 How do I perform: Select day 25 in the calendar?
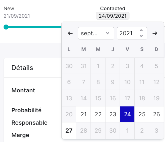(x=142, y=114)
